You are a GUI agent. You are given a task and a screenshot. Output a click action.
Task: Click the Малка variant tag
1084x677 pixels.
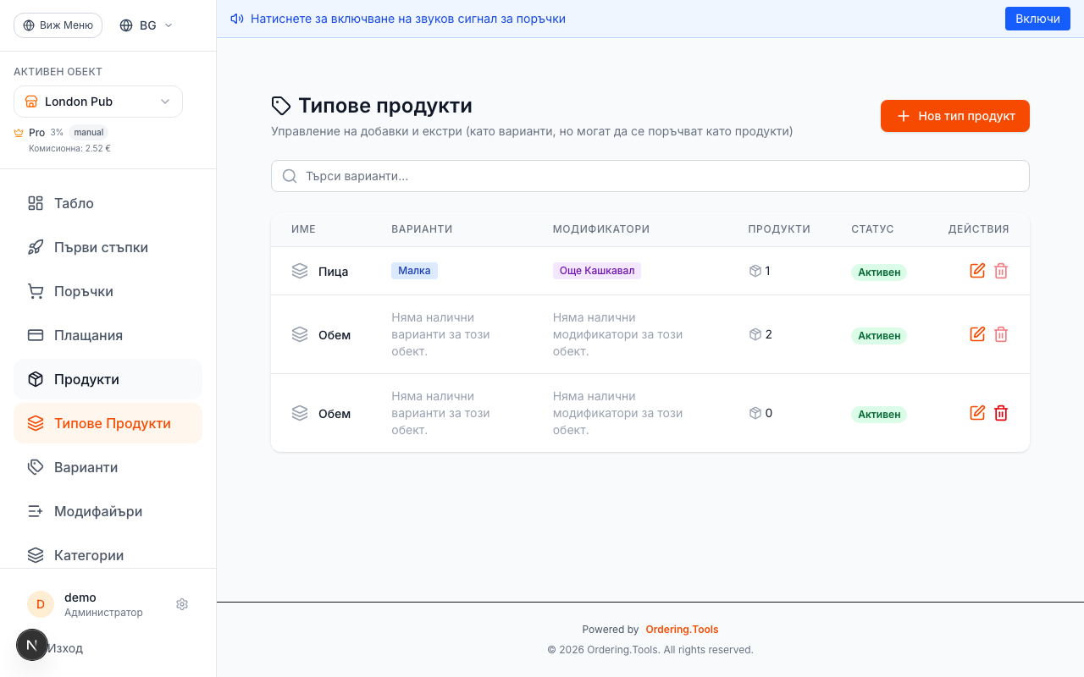pos(414,271)
